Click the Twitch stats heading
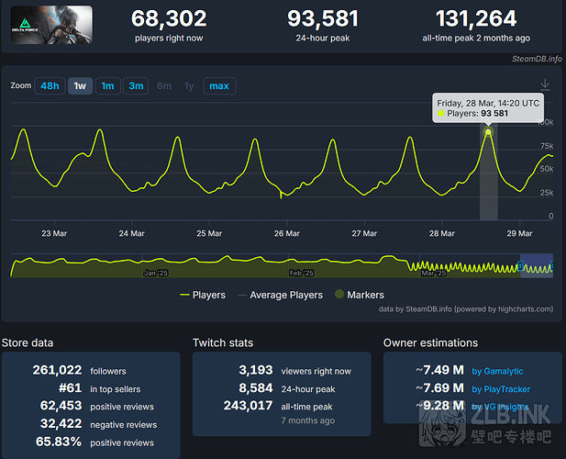 click(x=223, y=343)
